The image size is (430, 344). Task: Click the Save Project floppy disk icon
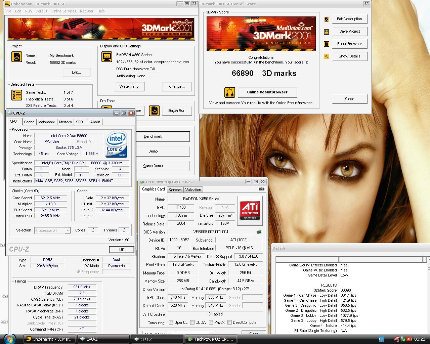[327, 32]
